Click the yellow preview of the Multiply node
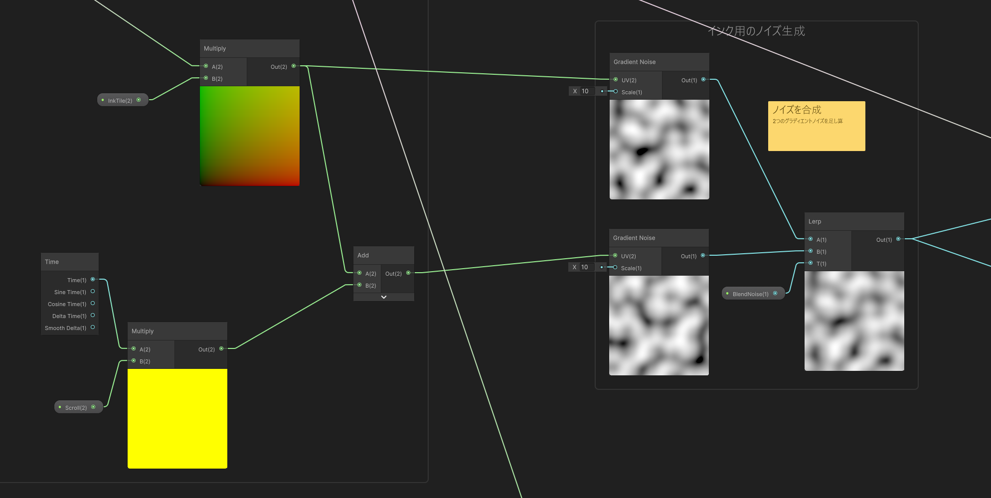991x498 pixels. coord(177,418)
